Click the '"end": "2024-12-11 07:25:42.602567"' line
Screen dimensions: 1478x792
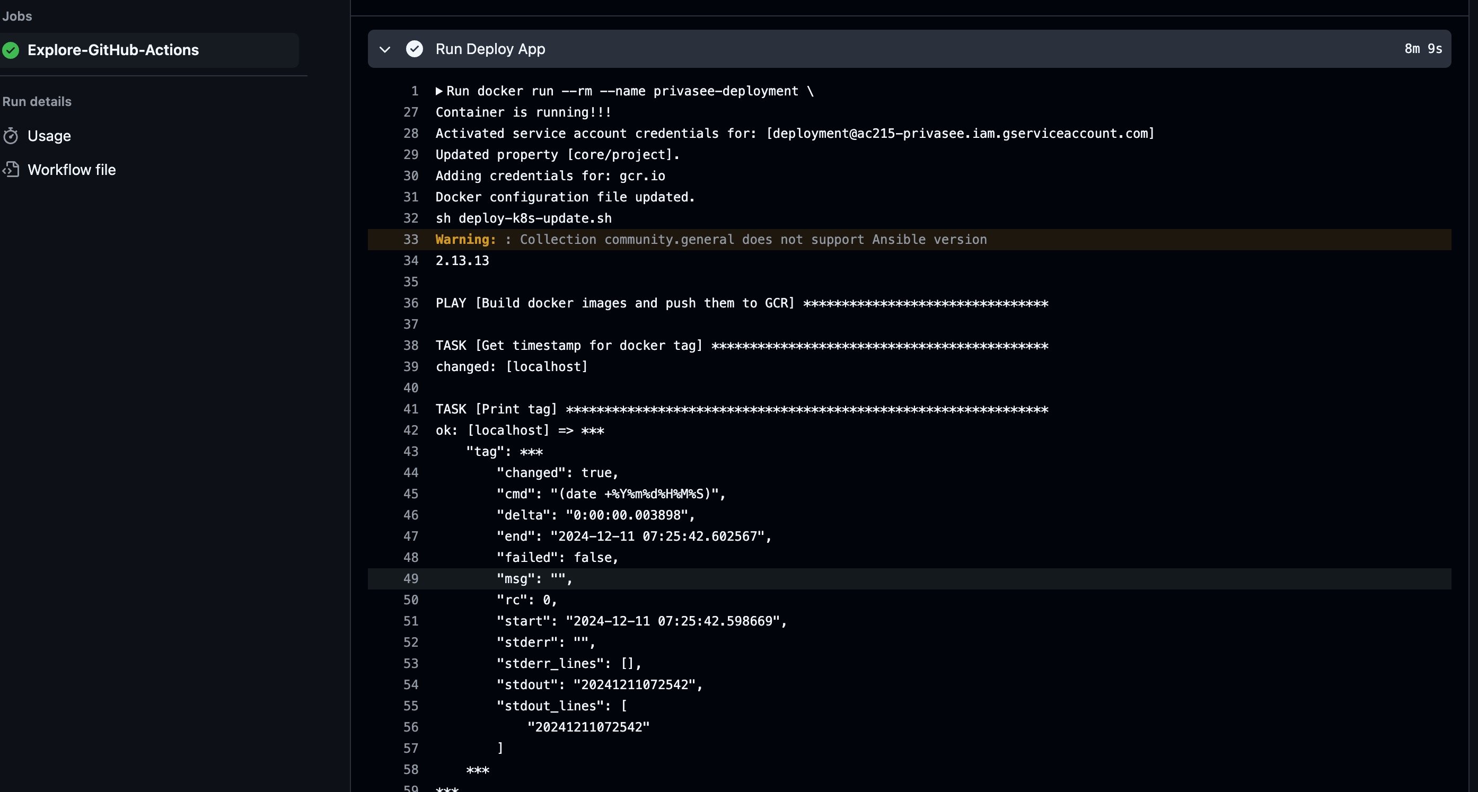tap(634, 536)
